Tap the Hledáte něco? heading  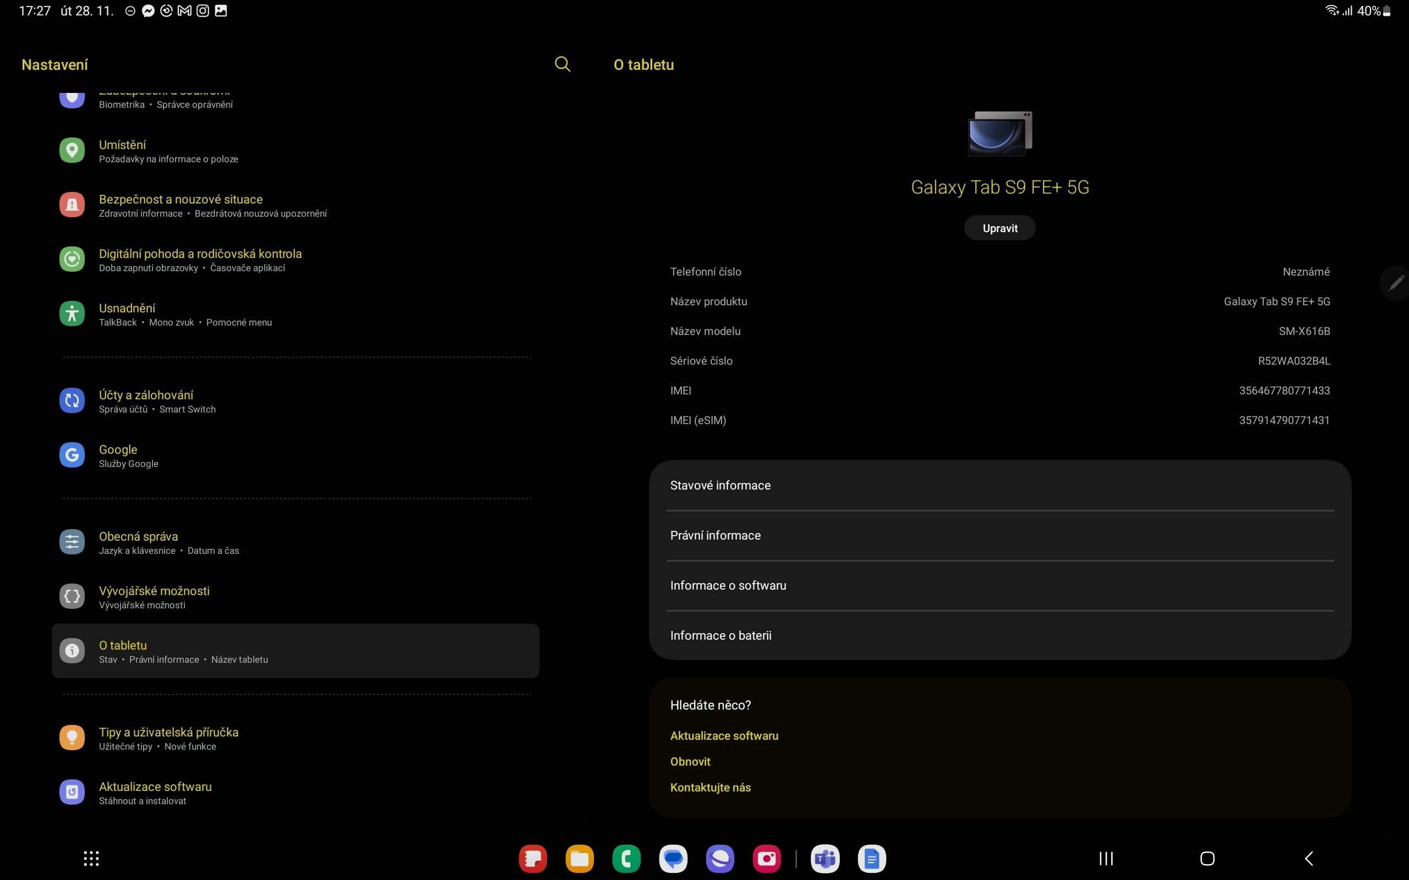point(711,706)
